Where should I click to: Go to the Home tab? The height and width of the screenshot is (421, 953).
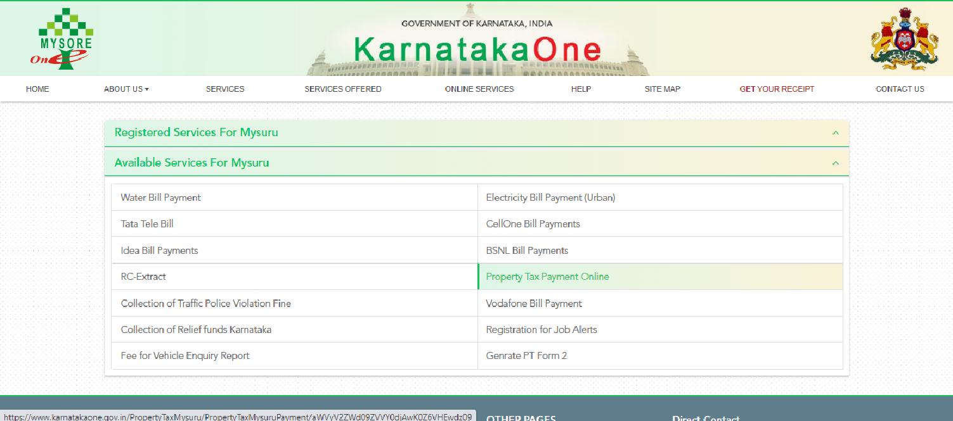pos(37,89)
